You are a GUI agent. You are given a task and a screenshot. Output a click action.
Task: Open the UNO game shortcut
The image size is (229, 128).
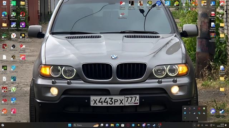(x=14, y=79)
